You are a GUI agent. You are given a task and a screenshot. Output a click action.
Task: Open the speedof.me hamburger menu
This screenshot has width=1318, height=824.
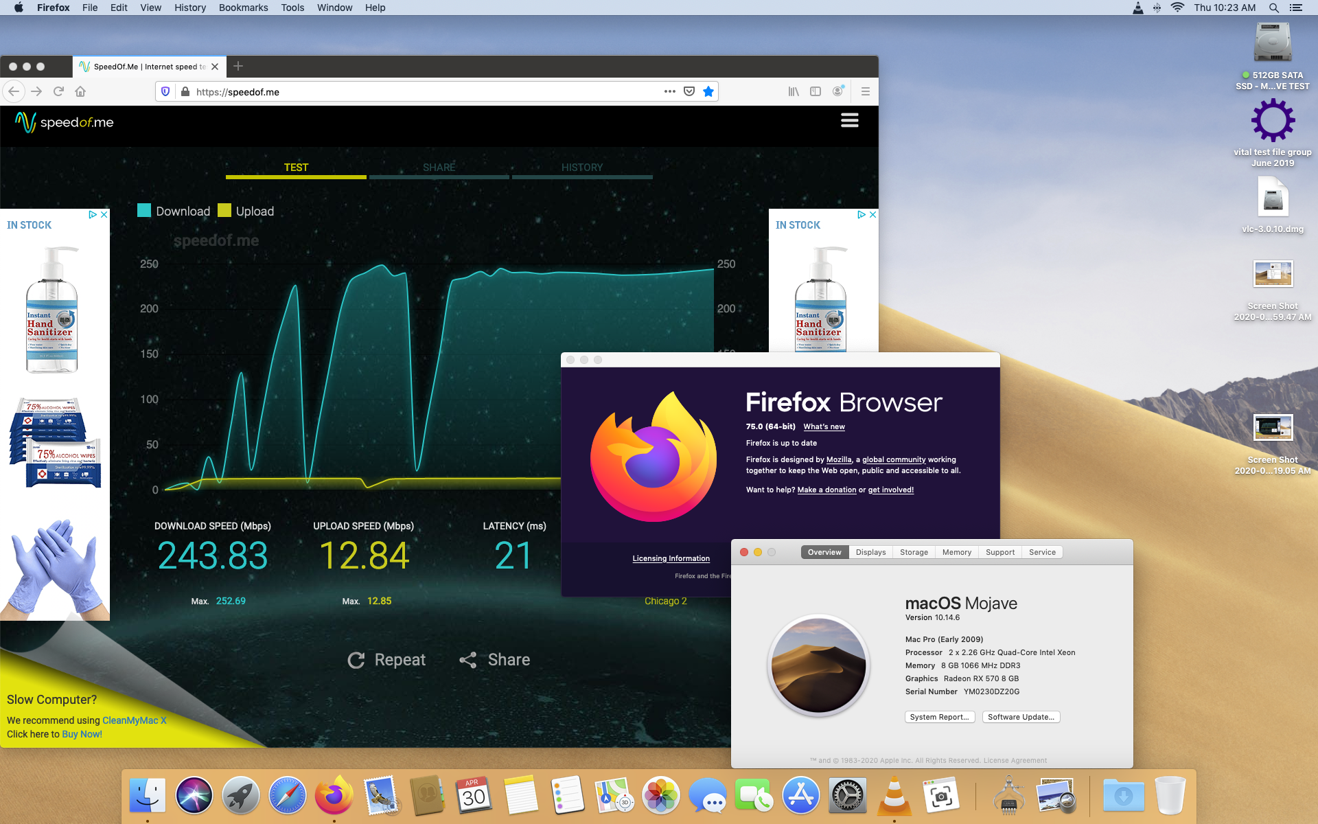point(849,121)
